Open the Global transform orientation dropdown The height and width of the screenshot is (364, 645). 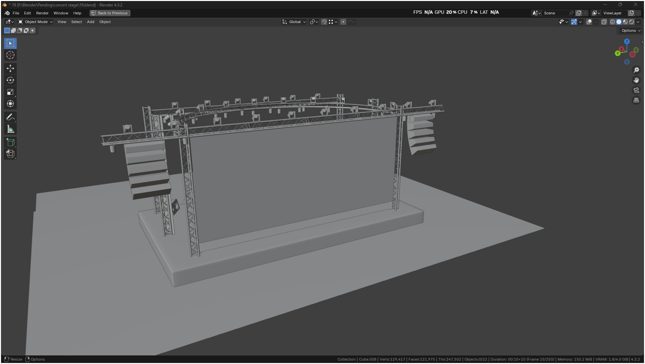(x=294, y=22)
